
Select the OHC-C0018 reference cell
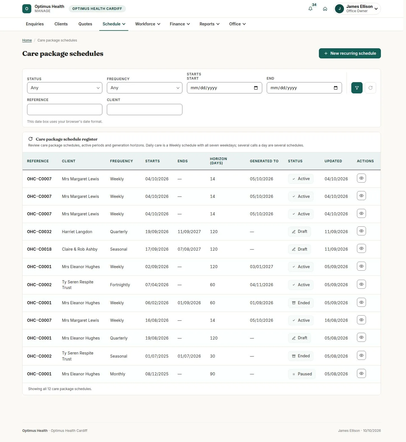point(39,249)
